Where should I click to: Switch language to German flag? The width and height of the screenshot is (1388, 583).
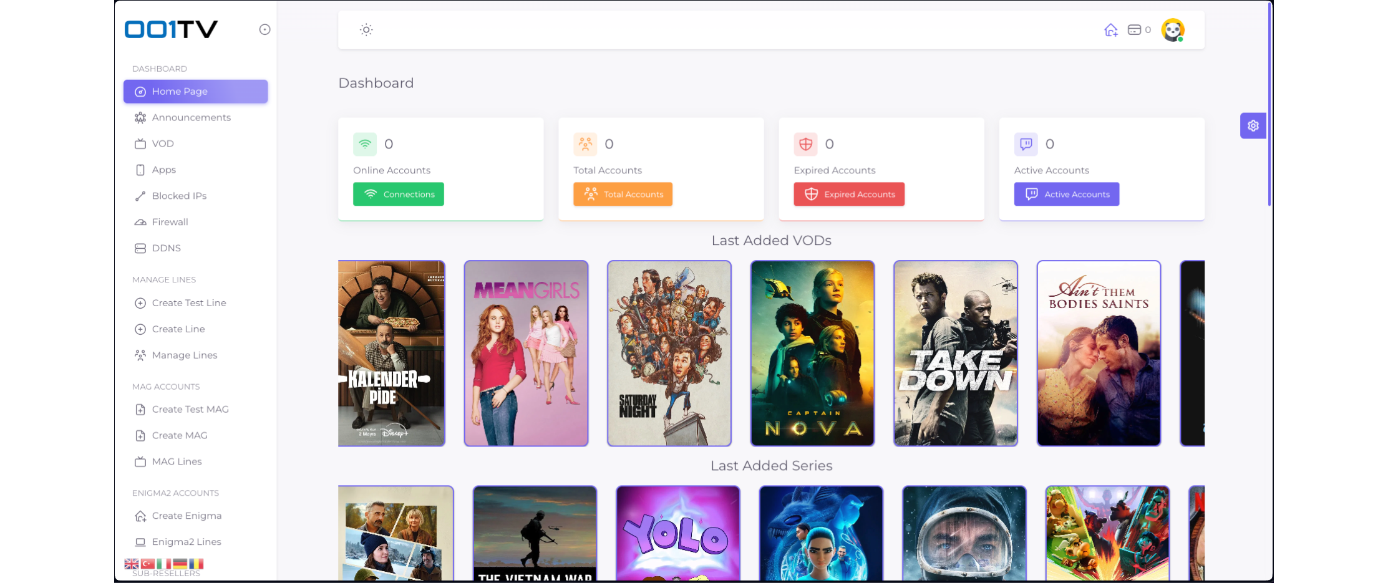coord(180,564)
